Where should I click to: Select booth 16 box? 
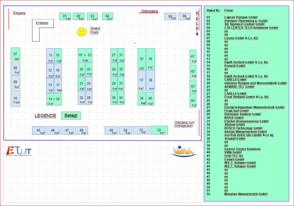coord(58,70)
